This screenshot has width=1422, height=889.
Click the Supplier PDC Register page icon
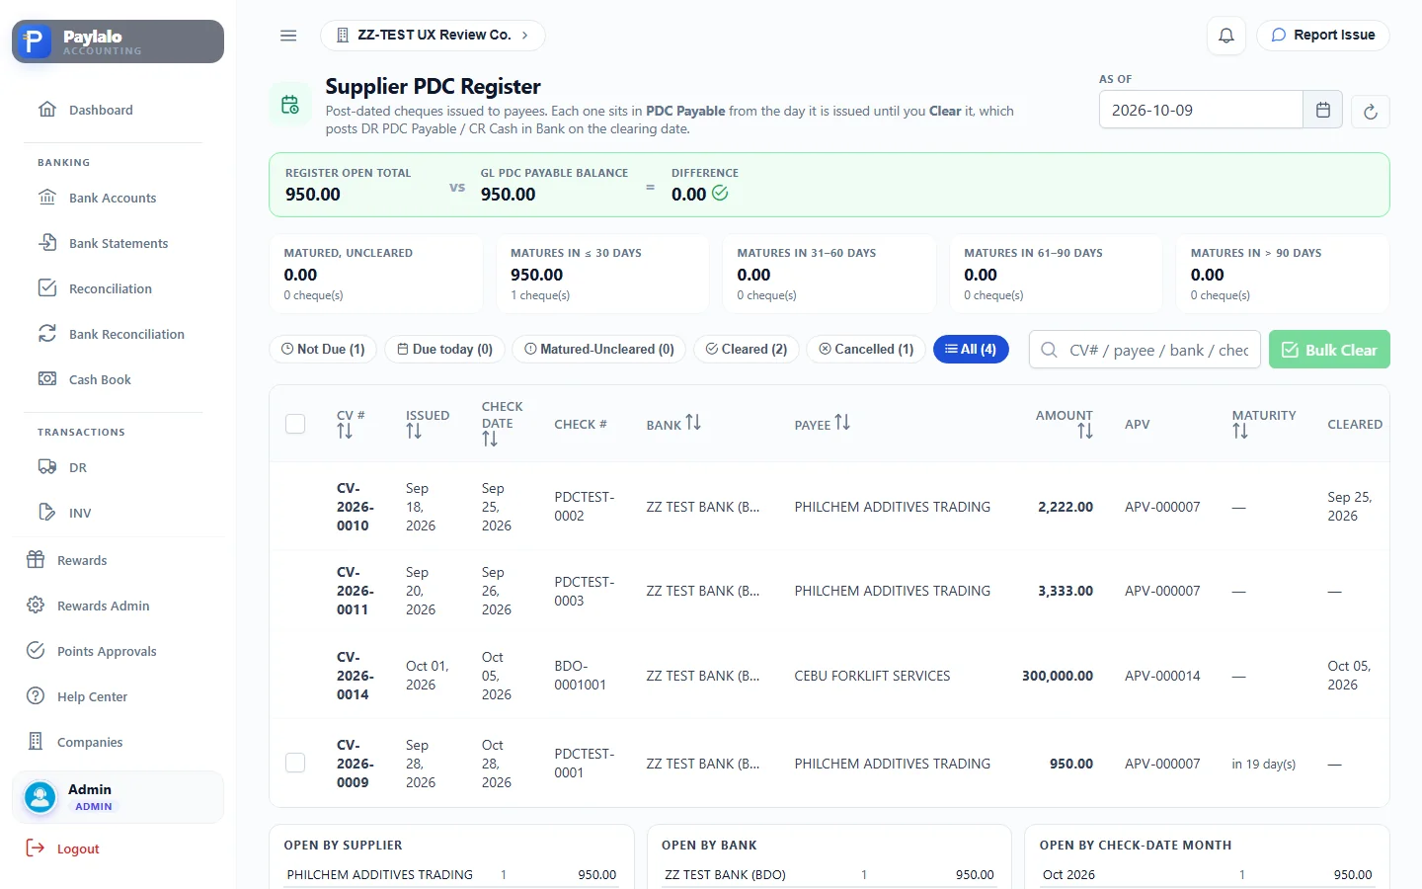coord(290,105)
